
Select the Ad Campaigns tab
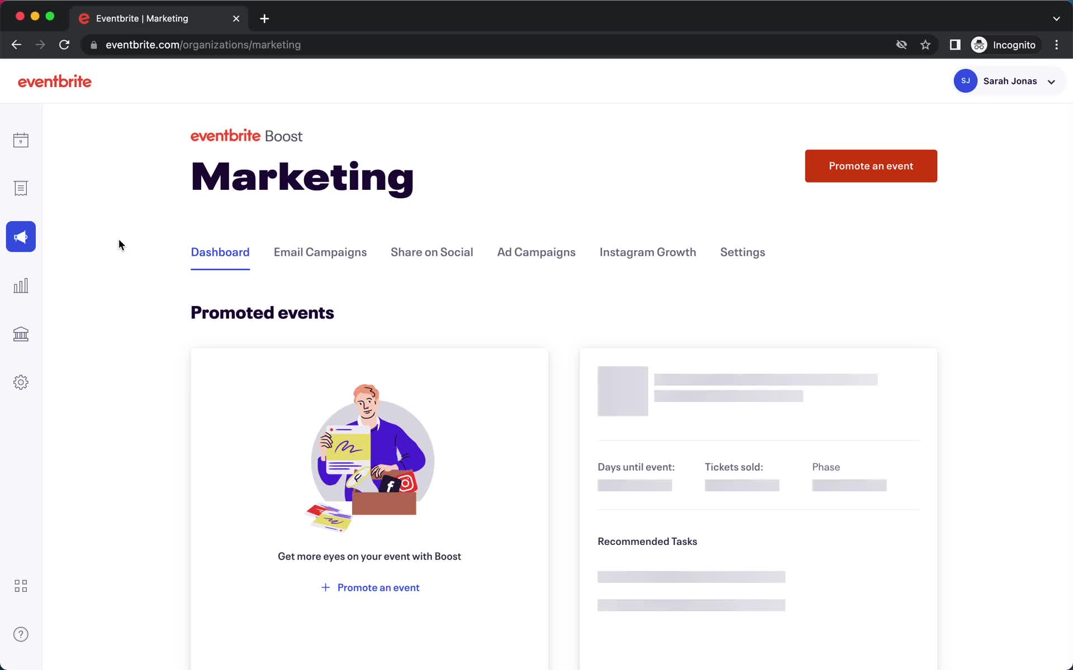pos(535,252)
